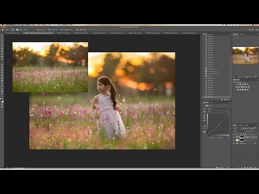Clip adjustment to layer in Properties footer
This screenshot has height=194, width=259.
point(216,168)
